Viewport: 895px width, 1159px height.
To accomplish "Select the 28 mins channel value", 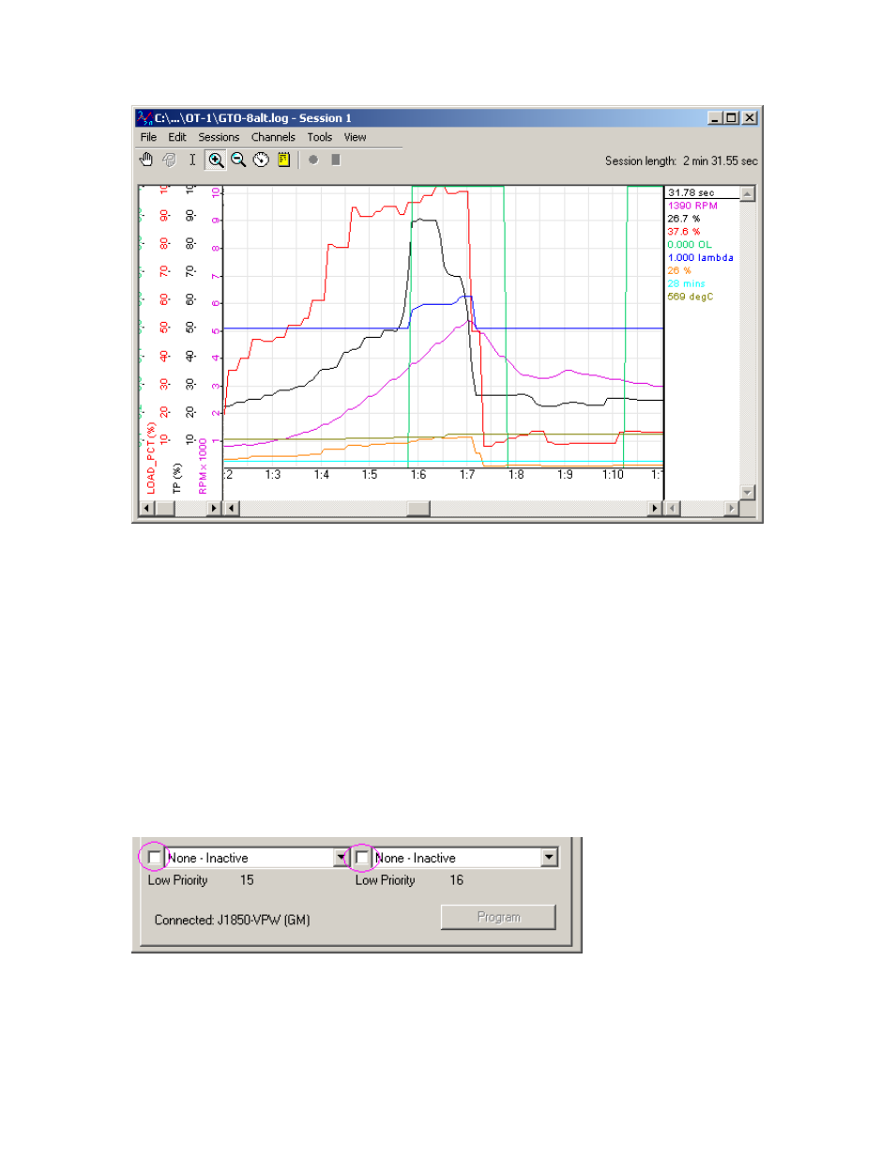I will pos(687,283).
